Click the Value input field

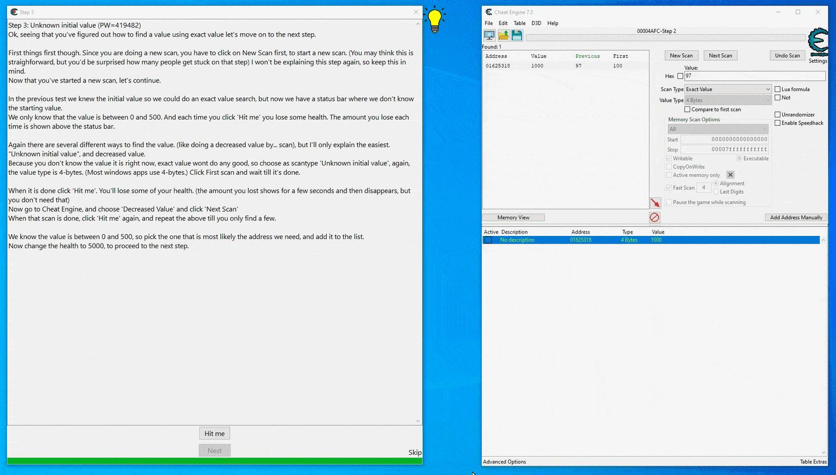tap(754, 76)
